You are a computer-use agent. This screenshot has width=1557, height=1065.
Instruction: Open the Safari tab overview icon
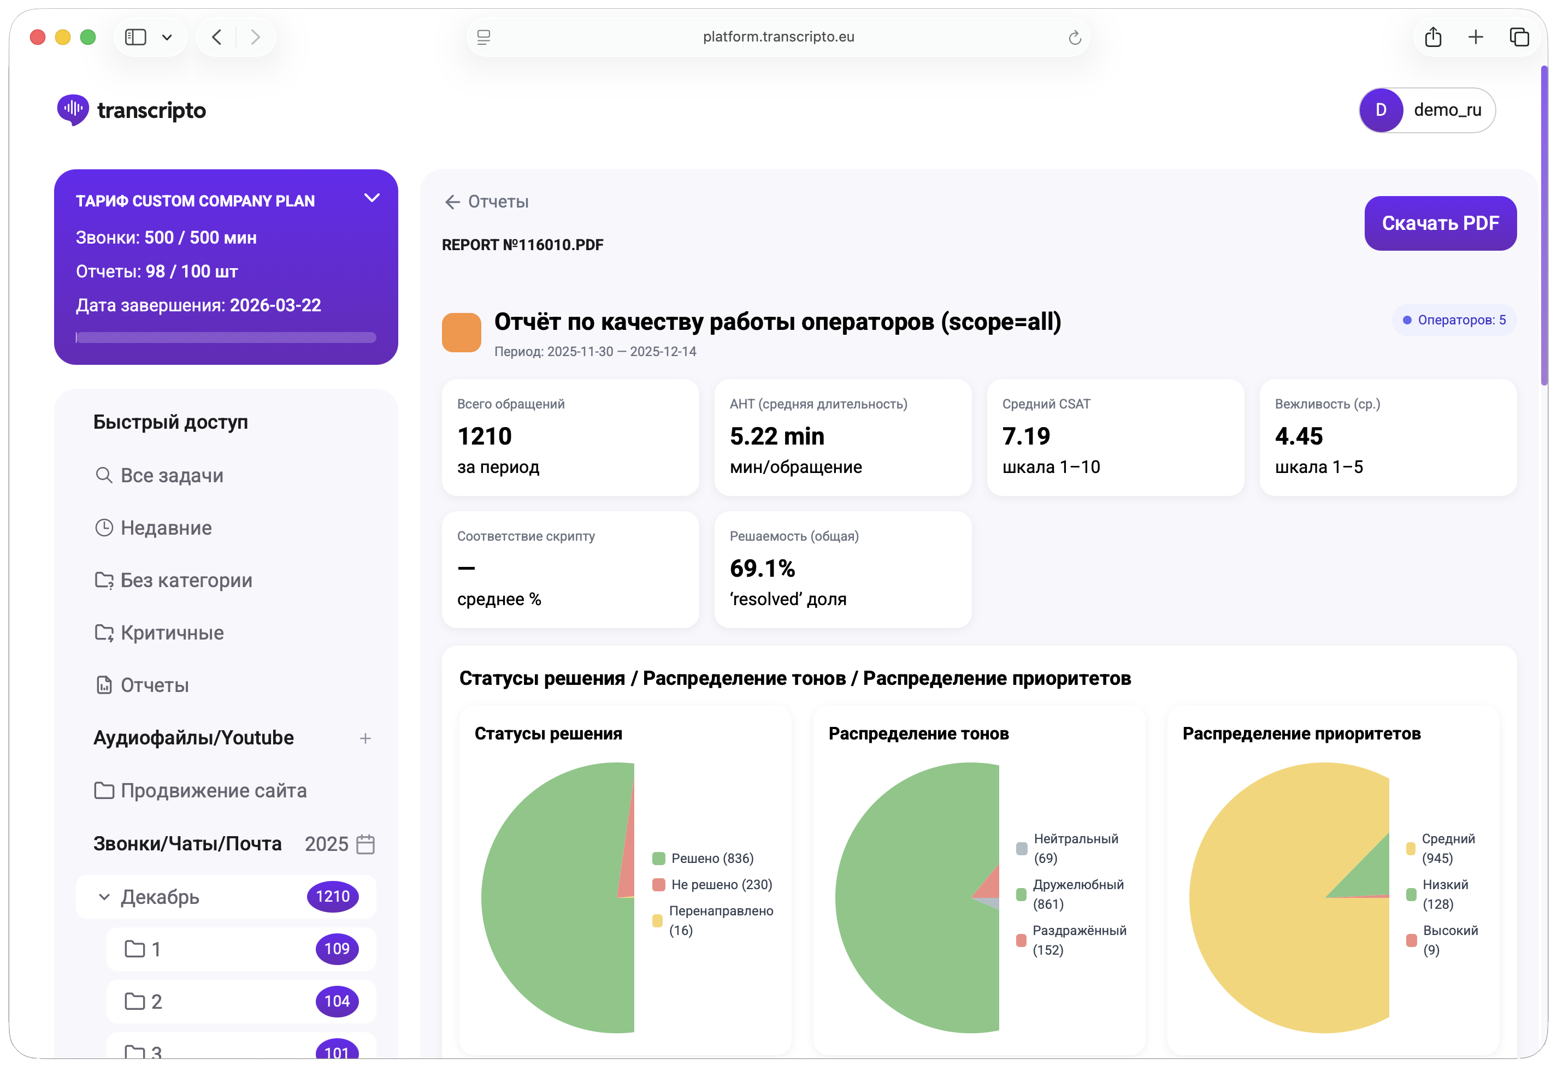pyautogui.click(x=1518, y=37)
